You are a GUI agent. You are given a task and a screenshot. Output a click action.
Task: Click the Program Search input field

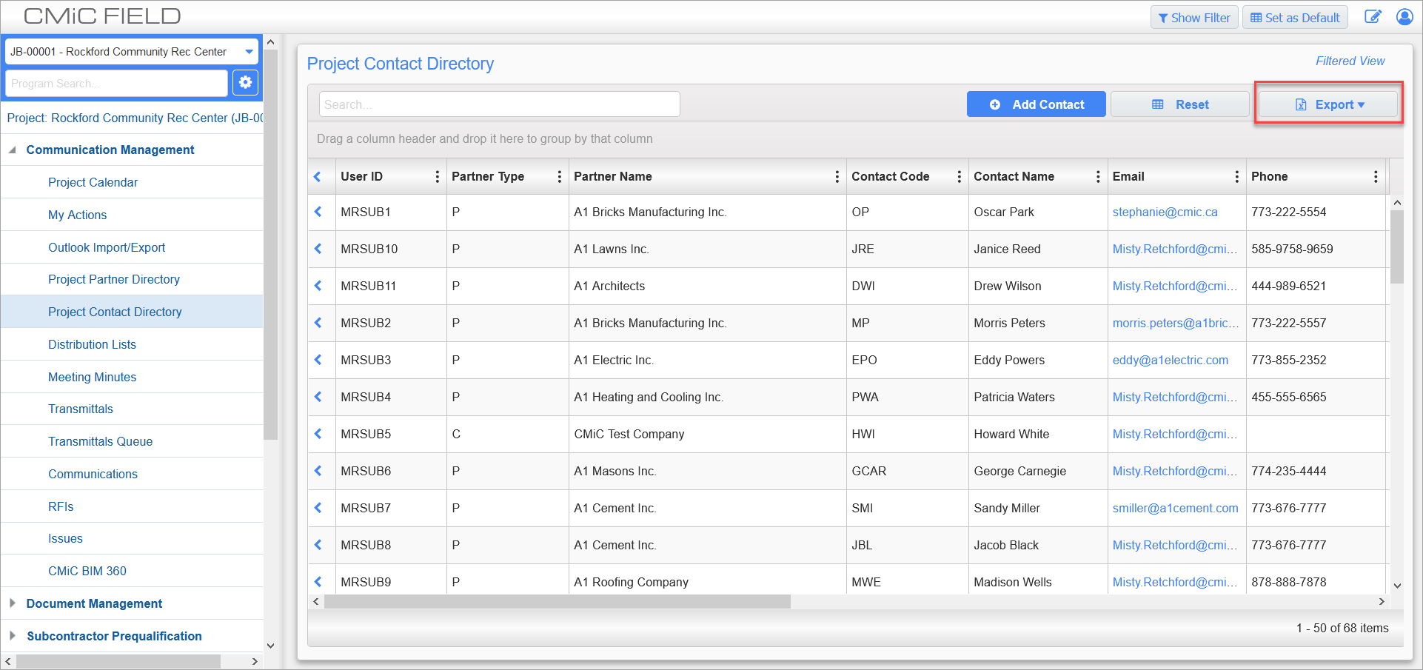[116, 84]
